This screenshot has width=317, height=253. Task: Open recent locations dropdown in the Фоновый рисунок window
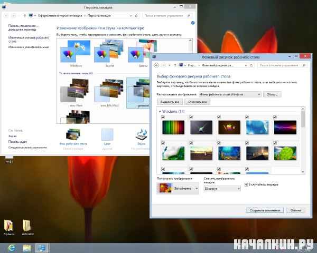(170, 65)
